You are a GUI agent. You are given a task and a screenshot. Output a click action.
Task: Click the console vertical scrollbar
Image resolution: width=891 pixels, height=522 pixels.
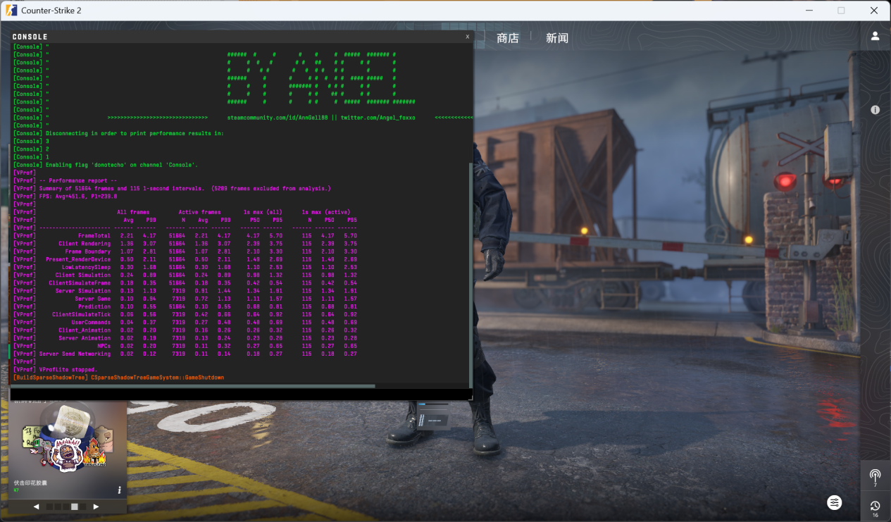[x=471, y=268]
